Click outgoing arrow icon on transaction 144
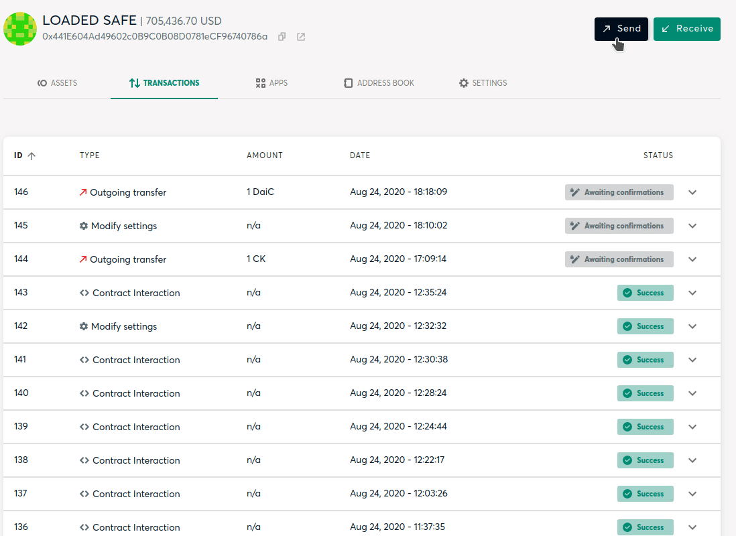Image resolution: width=736 pixels, height=536 pixels. pos(83,259)
